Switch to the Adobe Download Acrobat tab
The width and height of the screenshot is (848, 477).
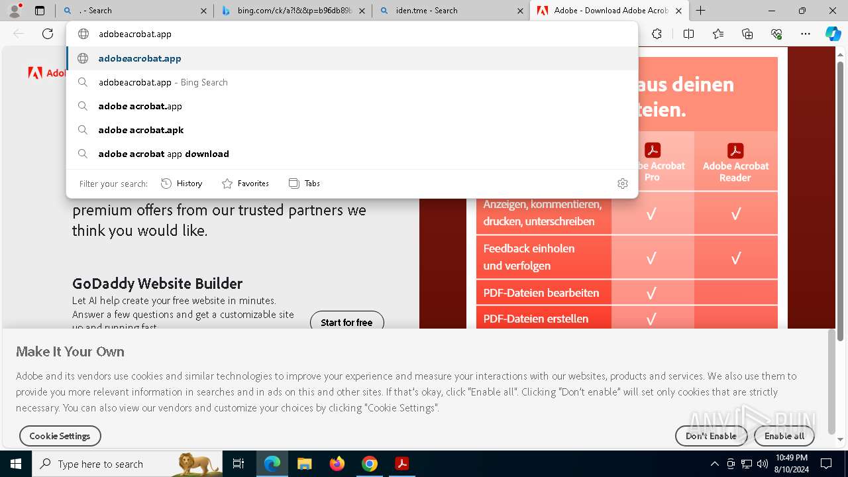click(x=609, y=11)
